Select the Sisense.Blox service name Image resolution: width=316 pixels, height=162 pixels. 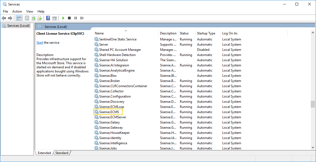tap(108, 76)
